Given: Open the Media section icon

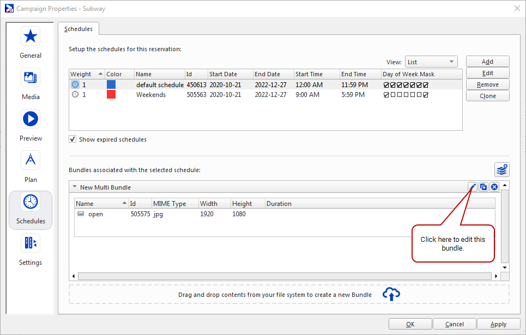Looking at the screenshot, I should (31, 77).
